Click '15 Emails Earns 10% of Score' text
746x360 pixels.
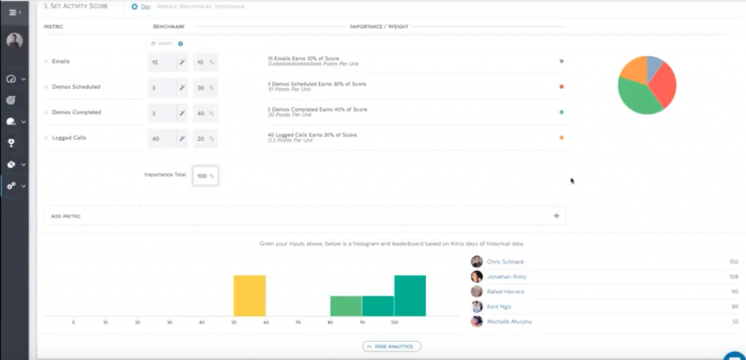(x=303, y=58)
